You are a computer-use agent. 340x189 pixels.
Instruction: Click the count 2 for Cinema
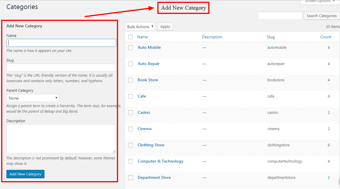[329, 129]
